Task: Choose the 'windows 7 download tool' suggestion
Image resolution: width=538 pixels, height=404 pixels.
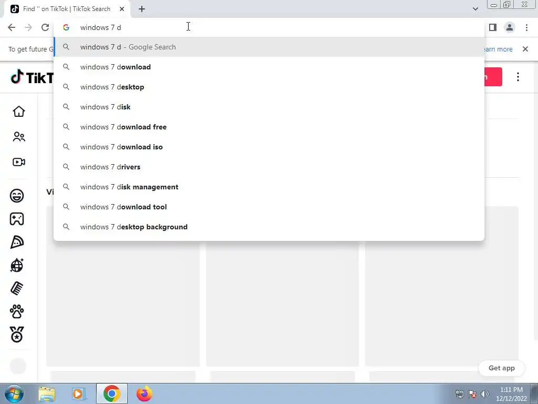Action: 269,207
